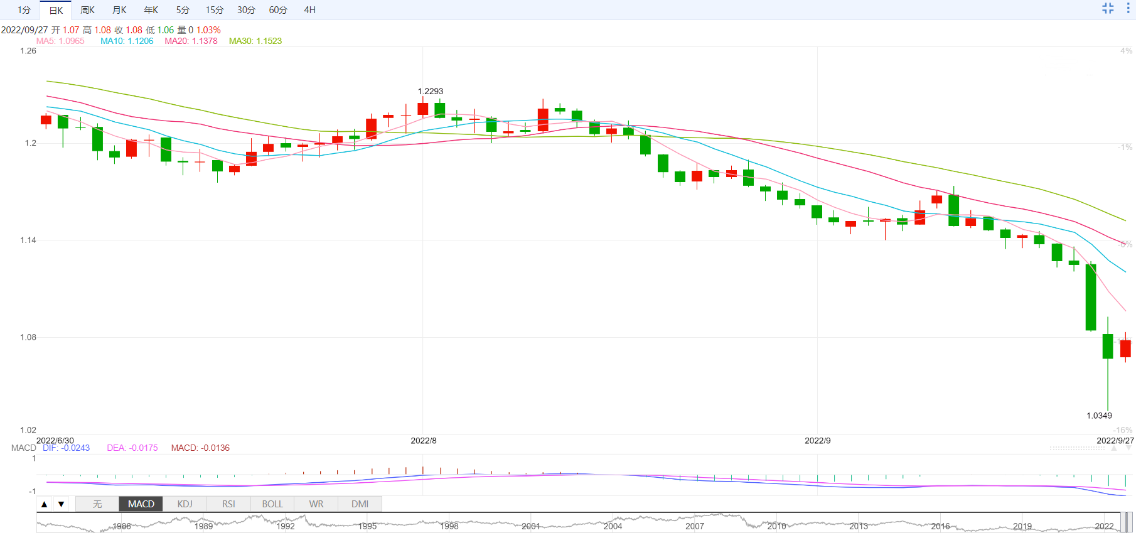
Task: Click the MA20: 1.1378 legend label
Action: click(191, 41)
